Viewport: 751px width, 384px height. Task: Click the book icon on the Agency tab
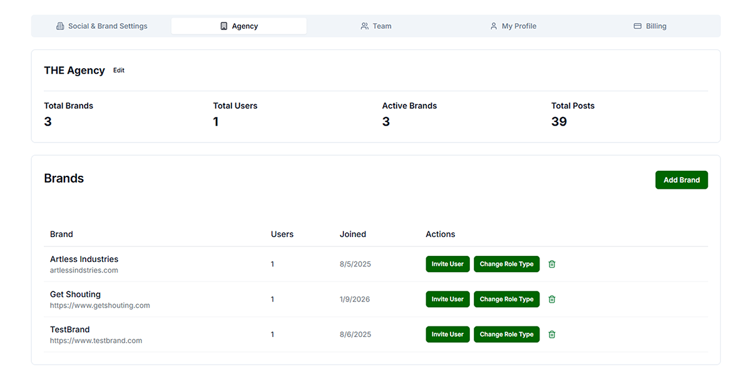[x=223, y=26]
